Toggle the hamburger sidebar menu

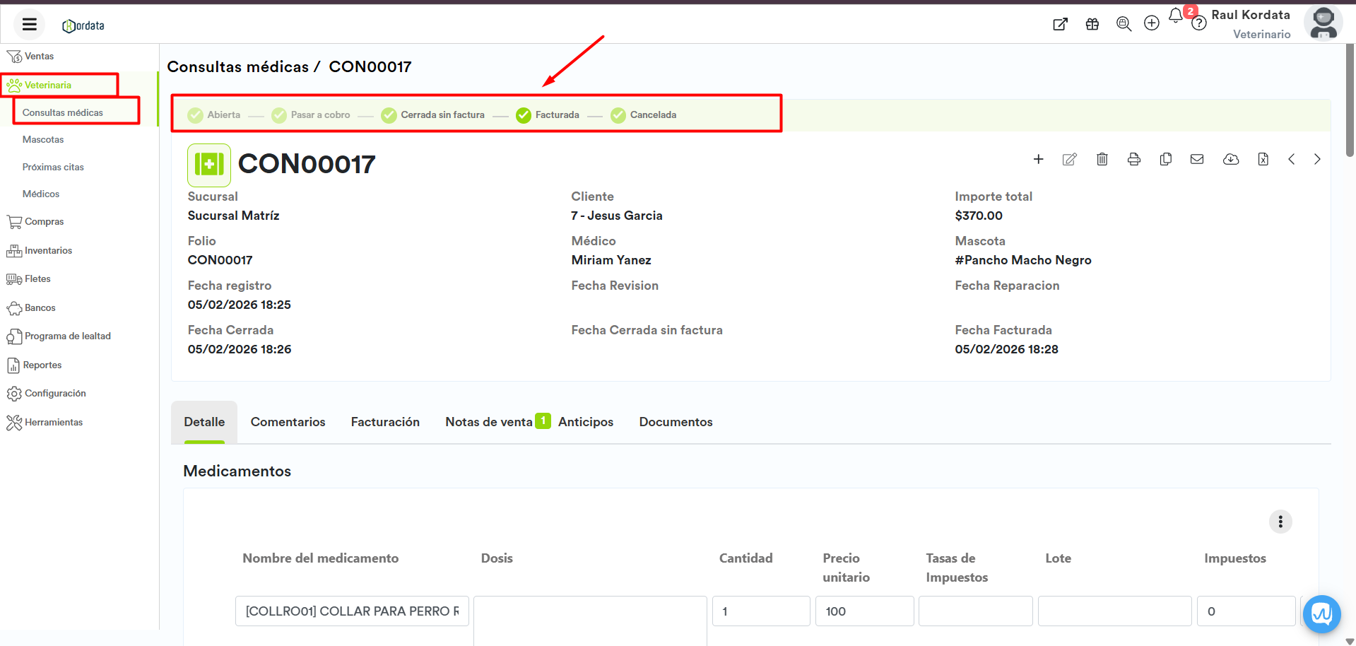(29, 25)
